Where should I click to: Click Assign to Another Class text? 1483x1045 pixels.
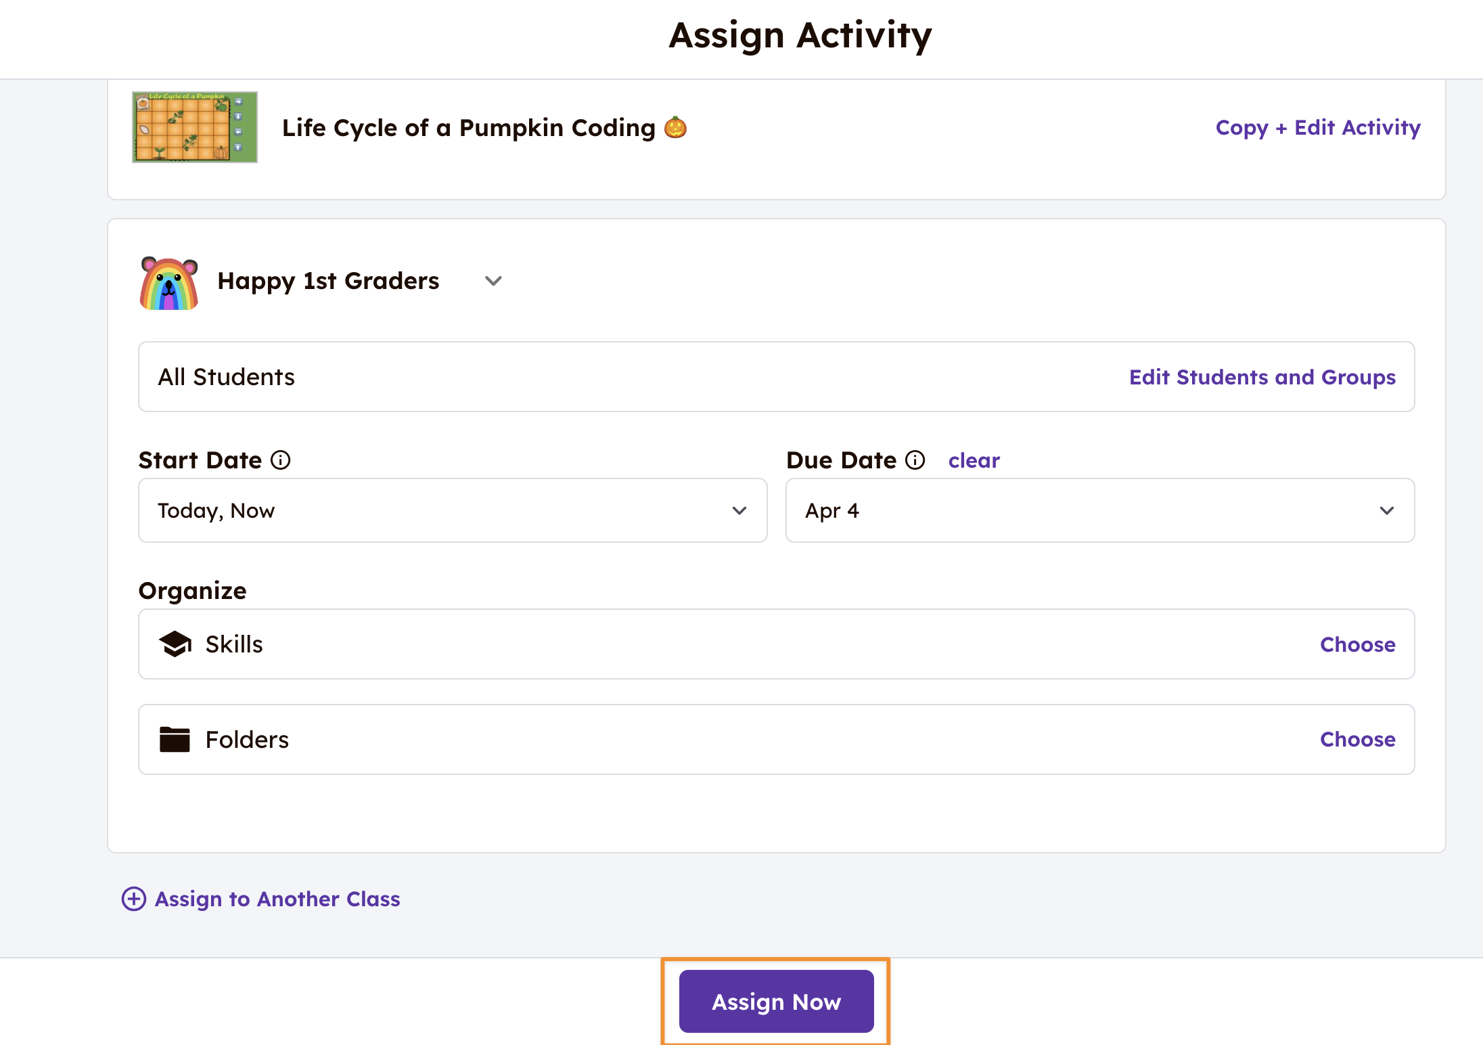(277, 899)
